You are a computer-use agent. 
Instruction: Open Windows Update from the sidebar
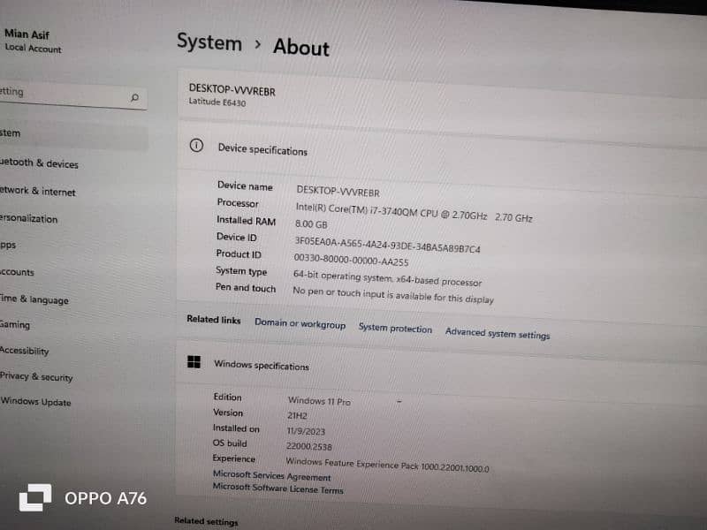click(x=35, y=402)
